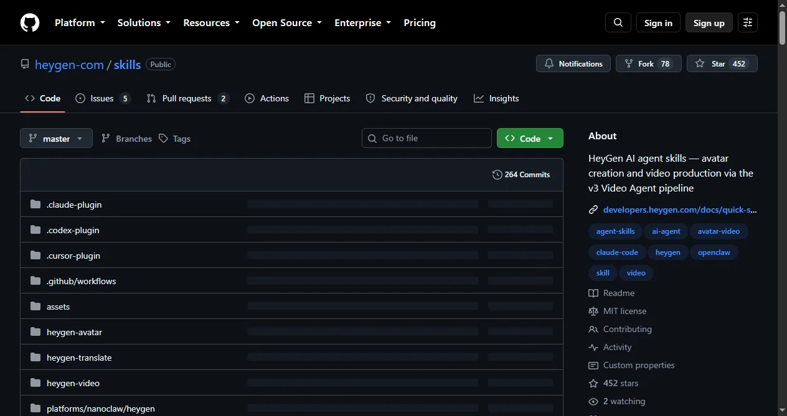Open the Insights tab
787x416 pixels.
click(496, 98)
